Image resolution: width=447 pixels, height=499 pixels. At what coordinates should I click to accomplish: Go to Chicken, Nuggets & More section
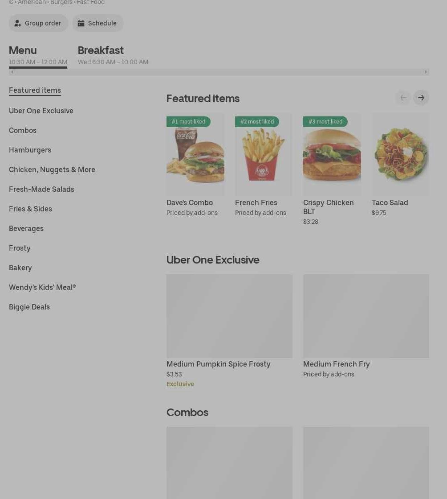tap(52, 169)
